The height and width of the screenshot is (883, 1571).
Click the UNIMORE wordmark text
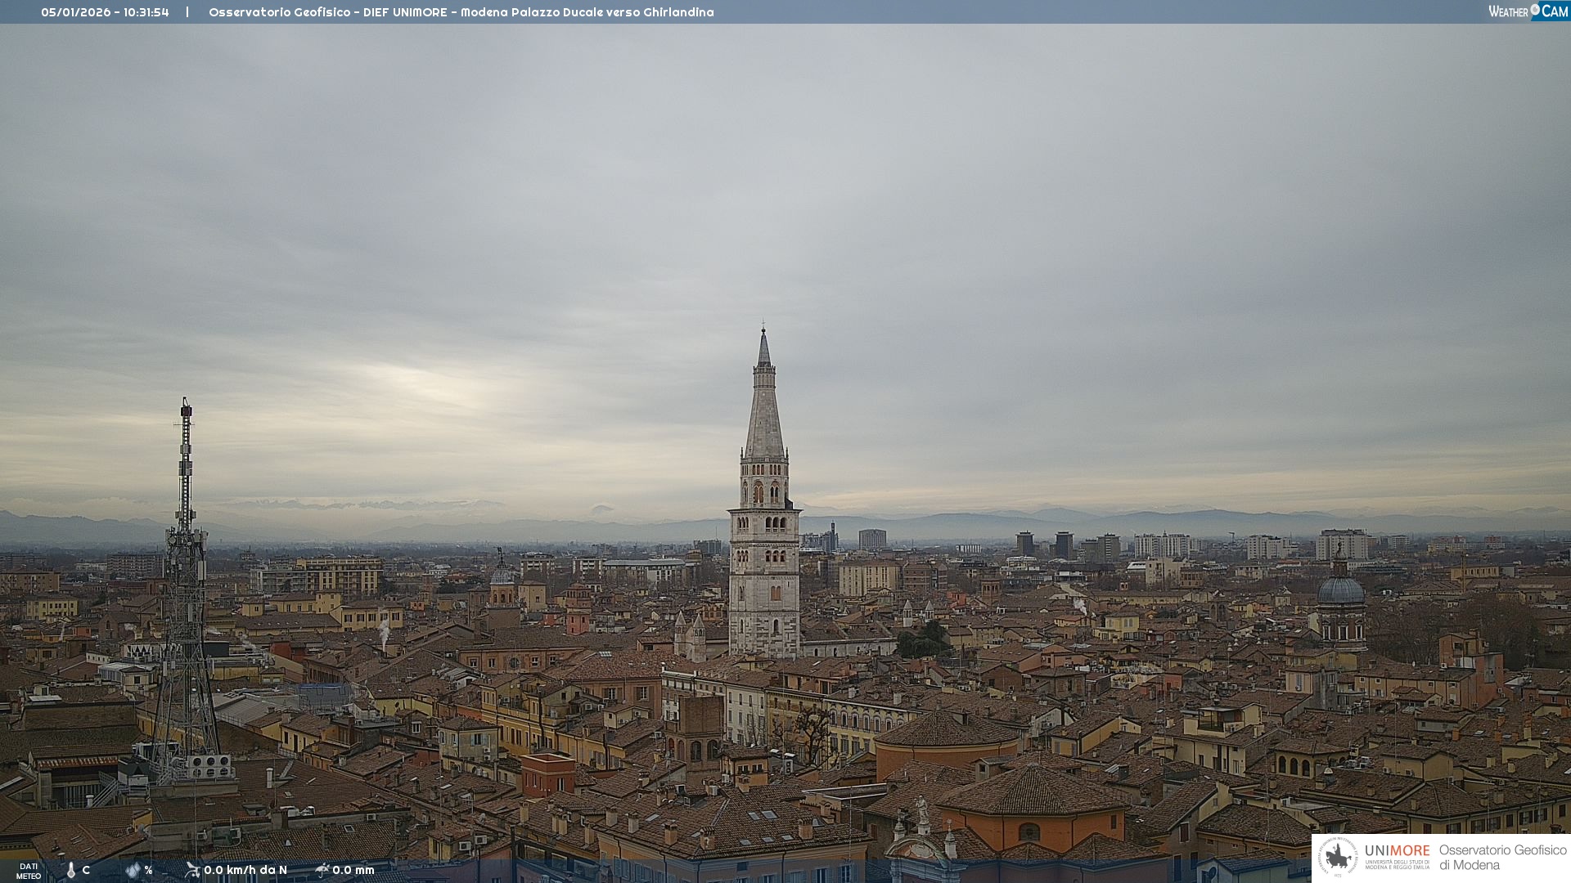(1397, 850)
